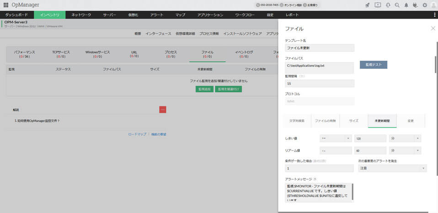Click the plug icon in the header
The height and width of the screenshot is (213, 438).
click(415, 5)
